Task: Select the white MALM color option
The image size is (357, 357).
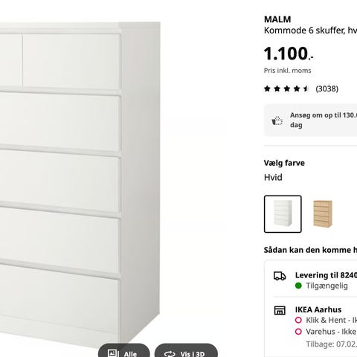Action: coord(283,214)
